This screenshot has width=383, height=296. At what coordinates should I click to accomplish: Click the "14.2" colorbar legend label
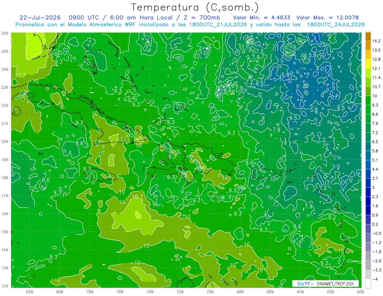(x=376, y=41)
